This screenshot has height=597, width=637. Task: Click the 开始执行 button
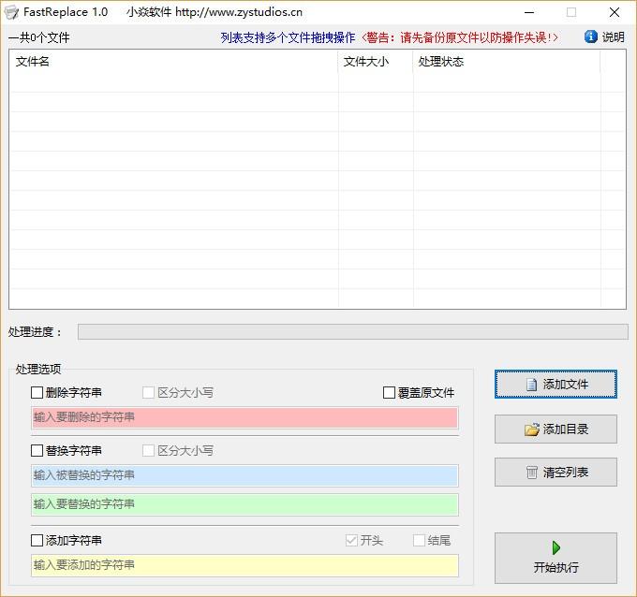pos(556,558)
